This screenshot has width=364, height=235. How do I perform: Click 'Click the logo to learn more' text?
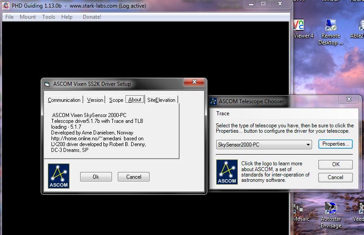pos(272,164)
